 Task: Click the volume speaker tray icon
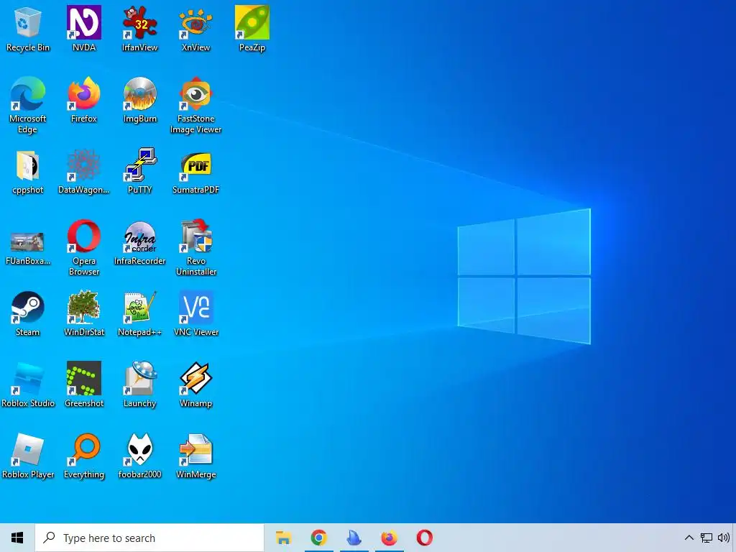tap(723, 538)
